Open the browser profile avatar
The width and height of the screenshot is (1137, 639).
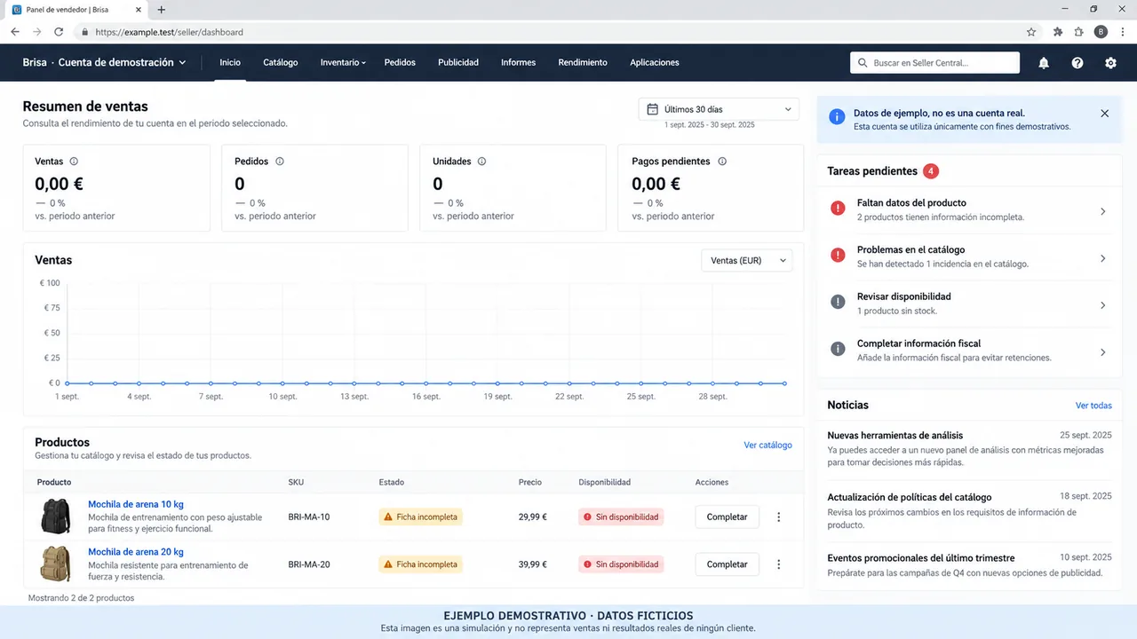tap(1101, 32)
